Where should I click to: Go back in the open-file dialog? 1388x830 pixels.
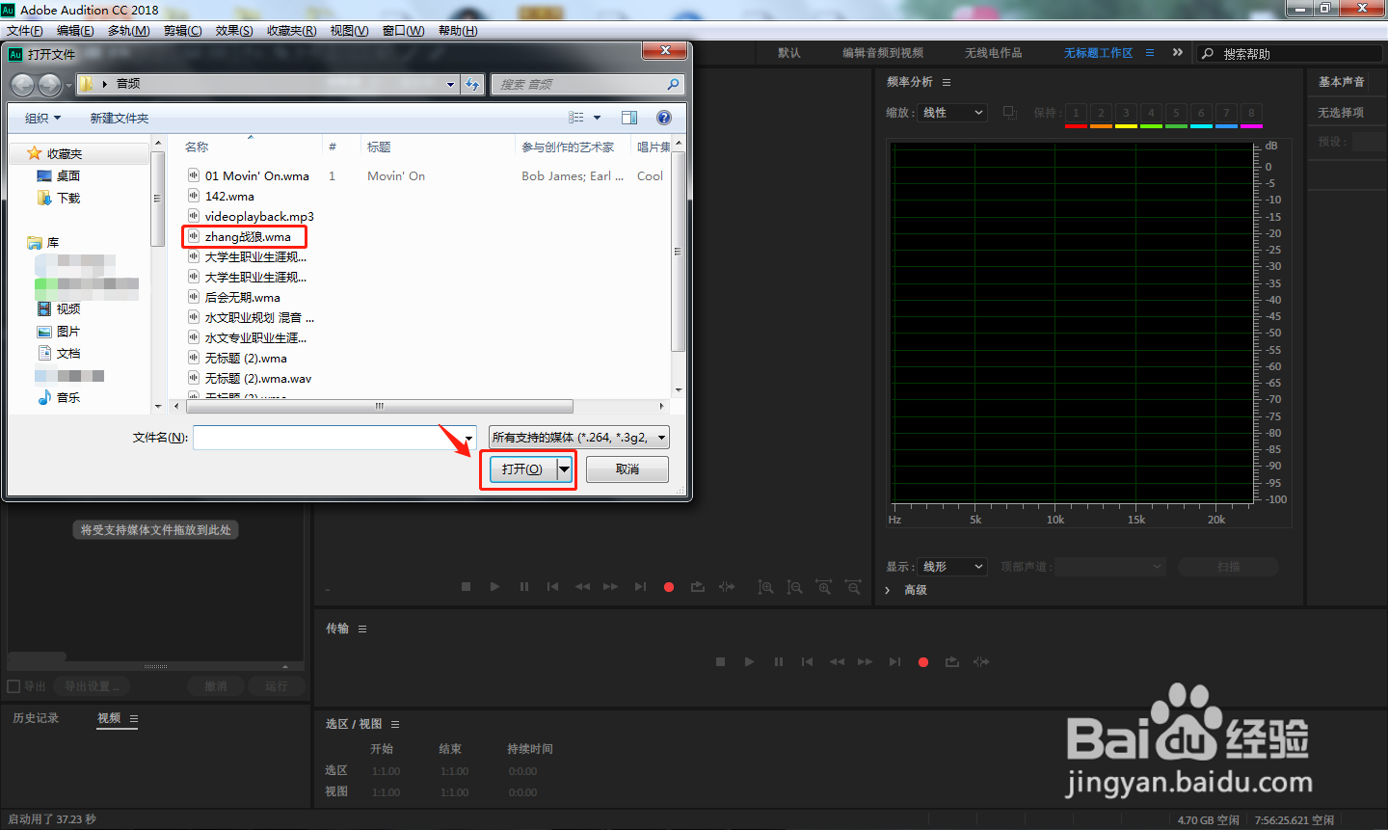(x=22, y=85)
